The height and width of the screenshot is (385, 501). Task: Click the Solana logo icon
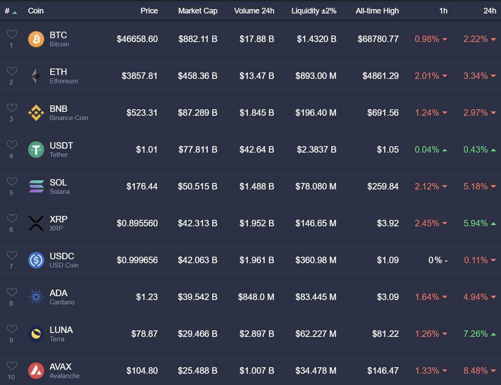(x=36, y=186)
